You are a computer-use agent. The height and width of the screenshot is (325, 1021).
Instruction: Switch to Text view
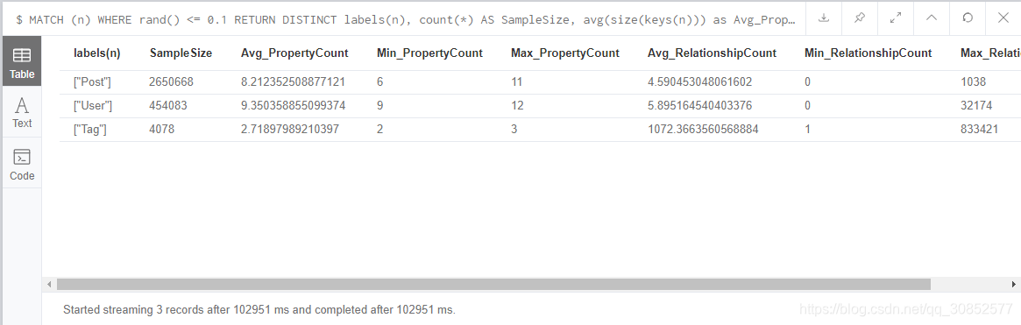pos(22,113)
